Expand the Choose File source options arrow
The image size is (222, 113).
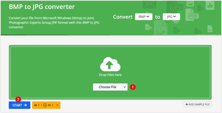125,87
